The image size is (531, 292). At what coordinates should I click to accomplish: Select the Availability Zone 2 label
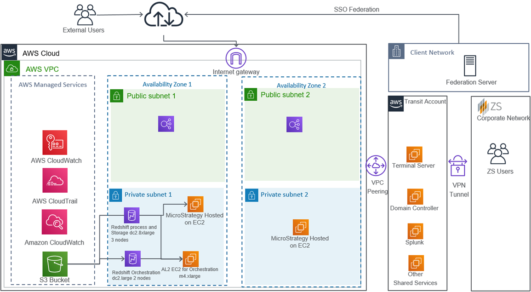[x=301, y=86]
